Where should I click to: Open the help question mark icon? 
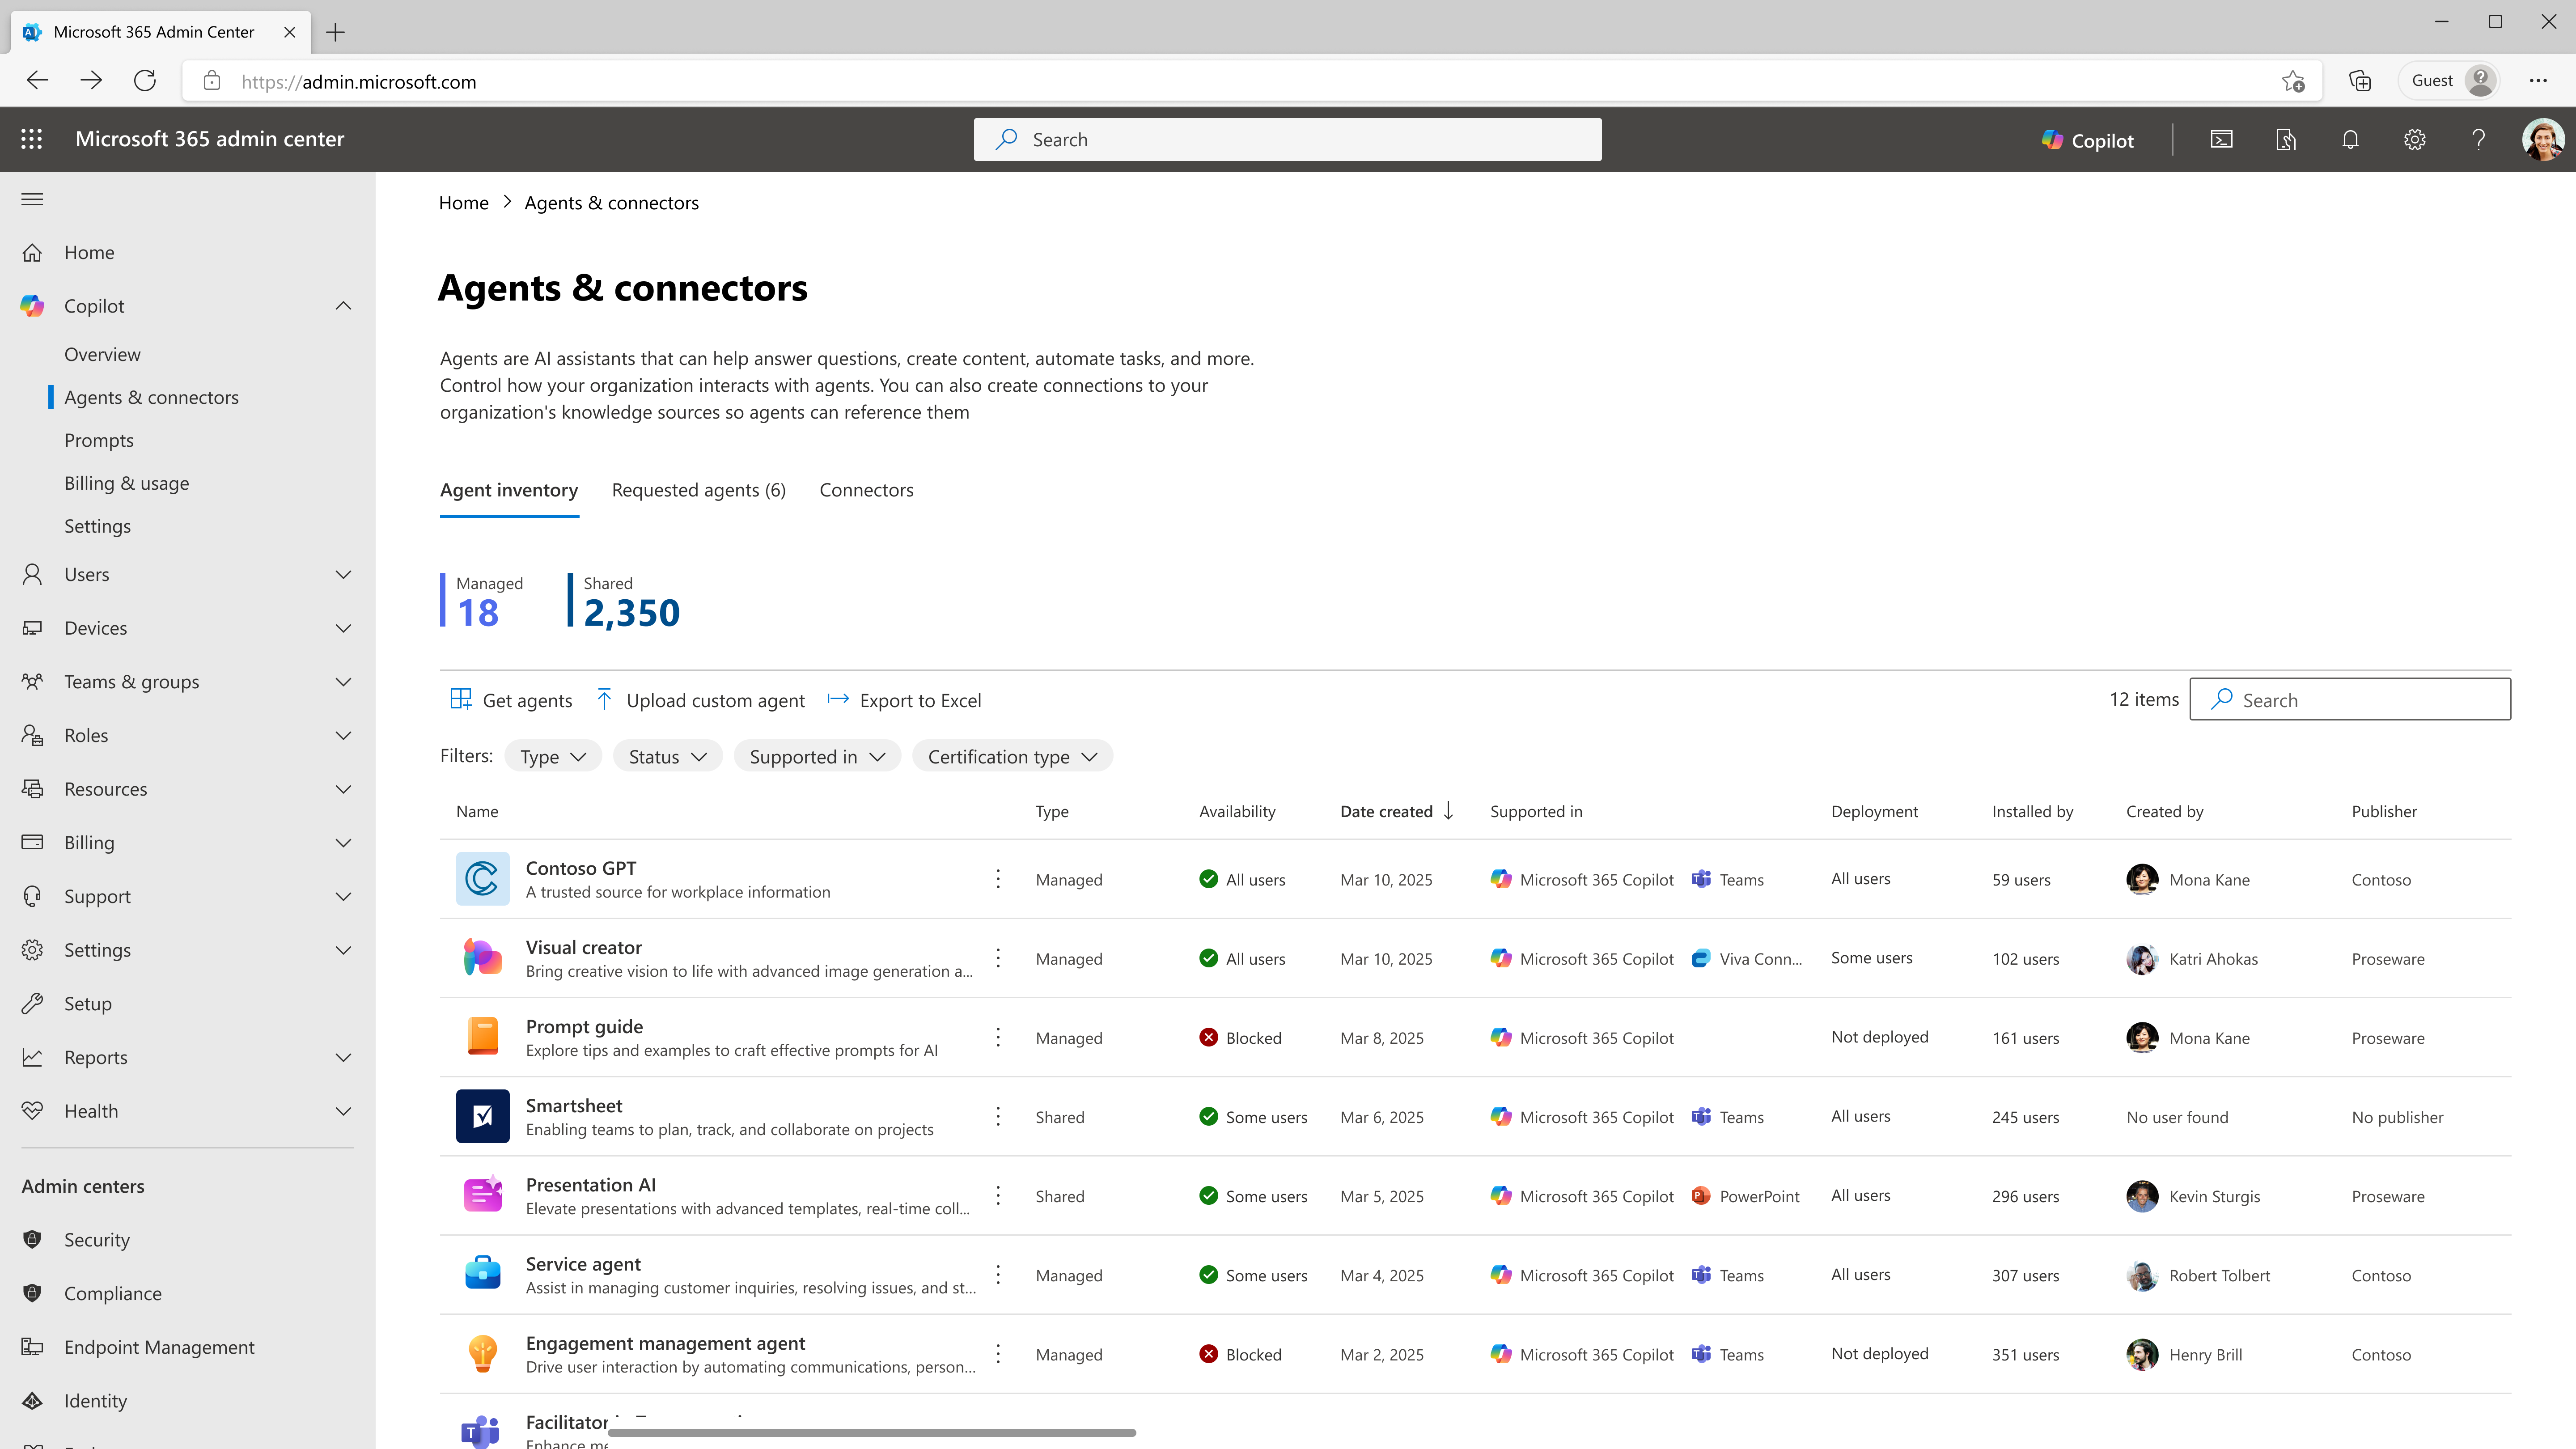(2478, 139)
